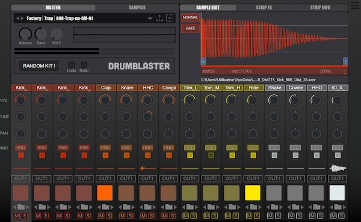The image size is (361, 222).
Task: Open OUT1 output selector on Tom_M strip
Action: tap(211, 179)
